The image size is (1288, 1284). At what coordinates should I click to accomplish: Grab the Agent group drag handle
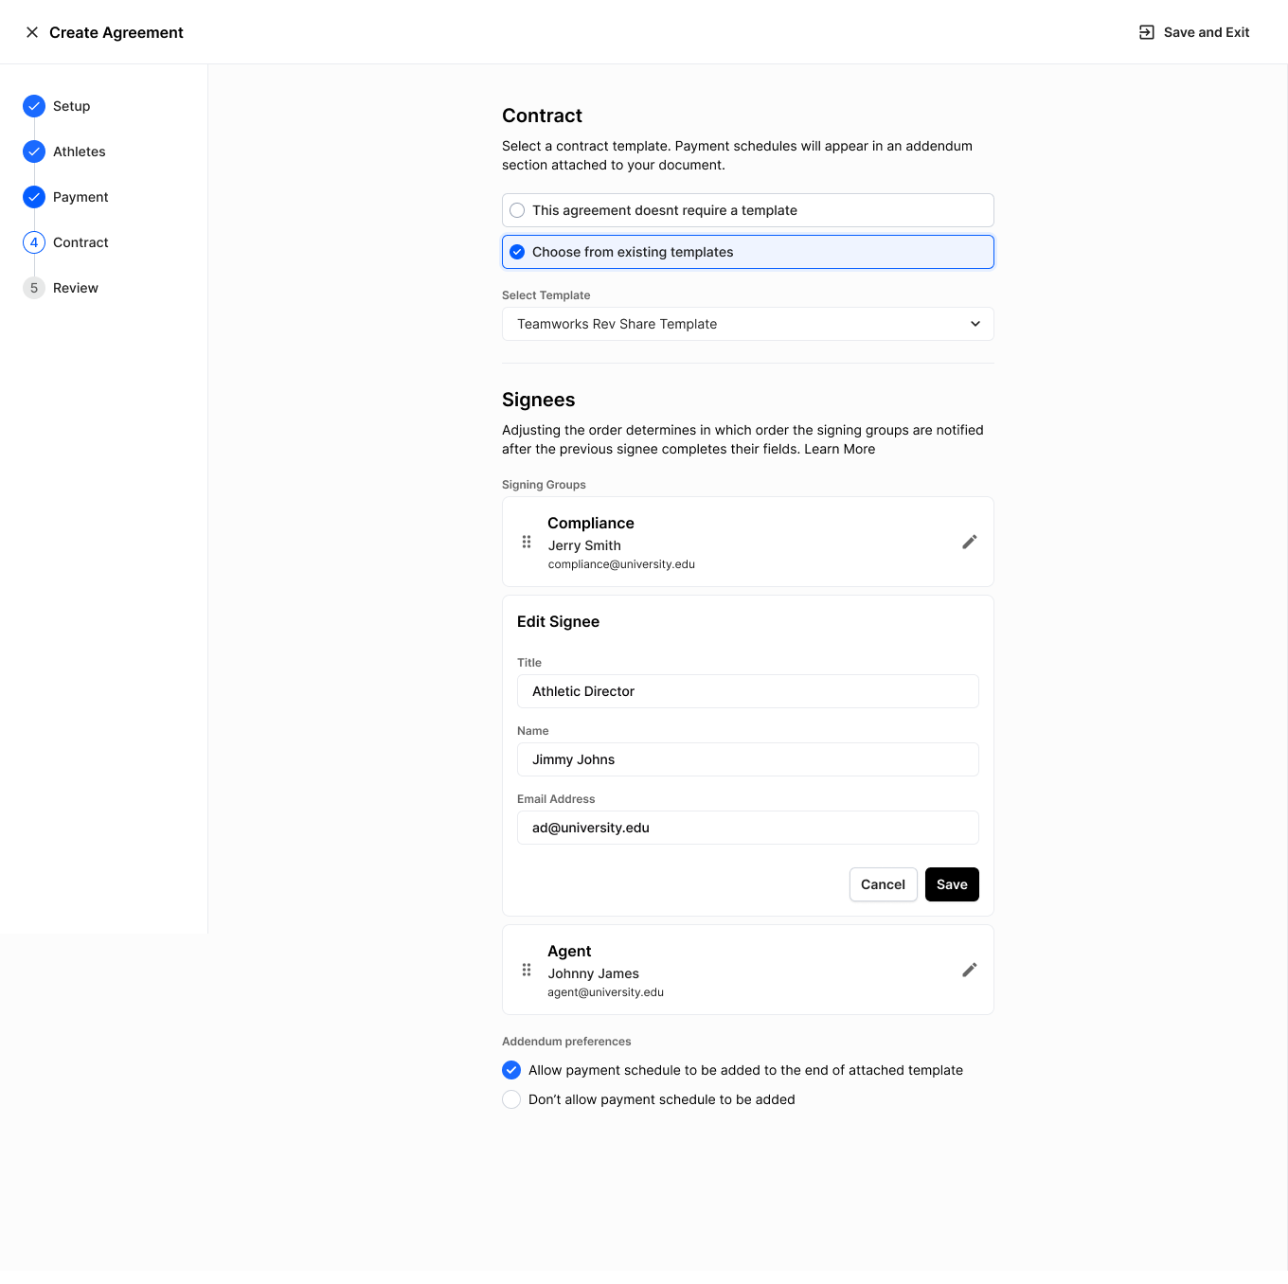pos(527,970)
